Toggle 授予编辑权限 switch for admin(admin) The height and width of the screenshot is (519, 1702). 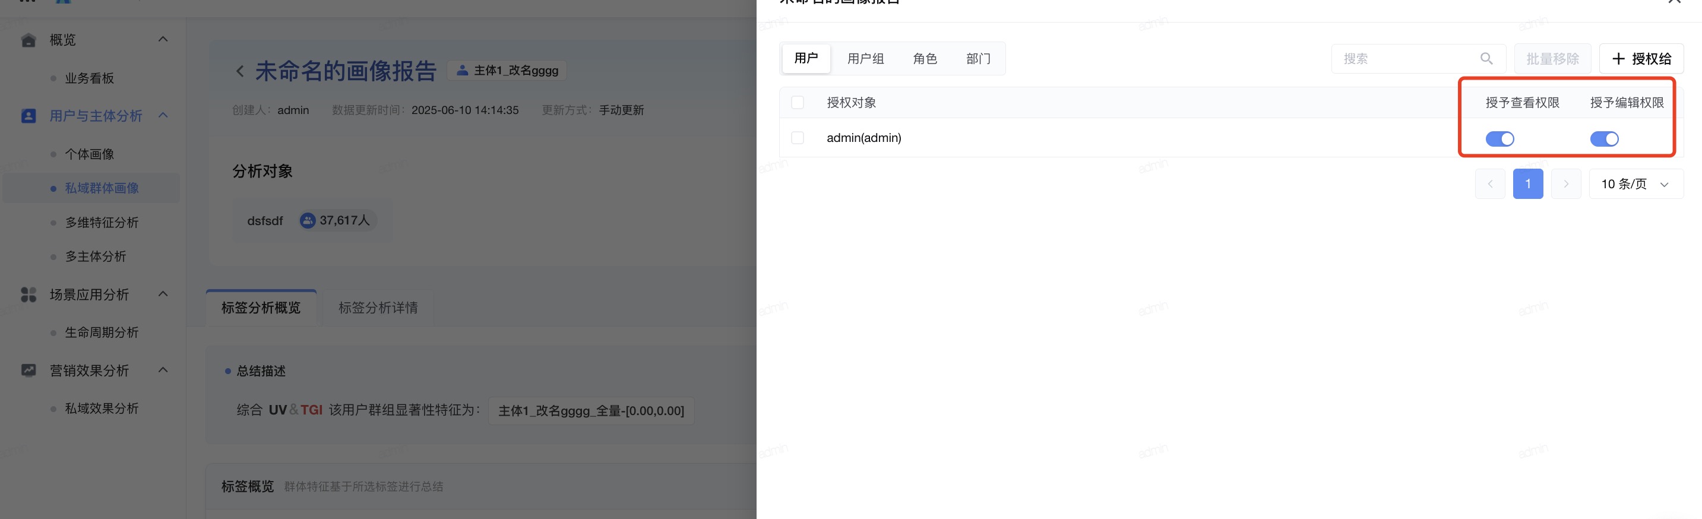(1603, 139)
